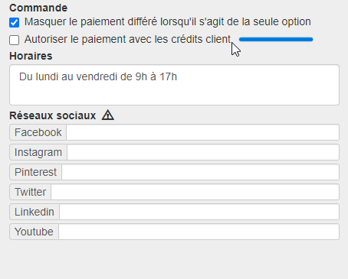348x279 pixels.
Task: Click the Masquer le paiement différé label text
Action: pyautogui.click(x=168, y=22)
